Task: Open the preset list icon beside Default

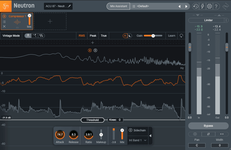Action: tap(134, 6)
